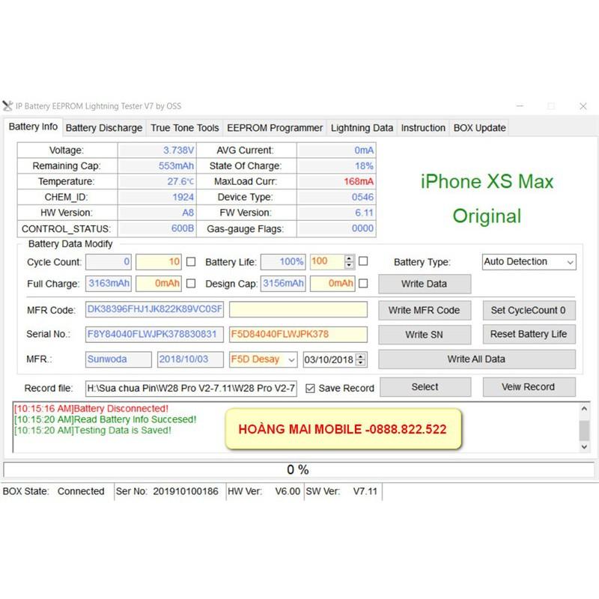
Task: Click the app icon in title bar
Action: pyautogui.click(x=7, y=106)
